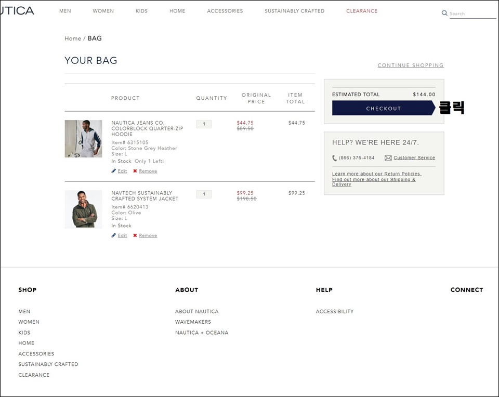499x397 pixels.
Task: Click the red X icon for jacket
Action: click(x=135, y=235)
